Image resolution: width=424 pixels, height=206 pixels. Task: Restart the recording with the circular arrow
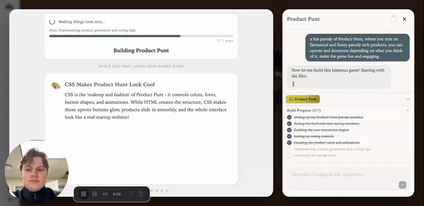tap(131, 194)
